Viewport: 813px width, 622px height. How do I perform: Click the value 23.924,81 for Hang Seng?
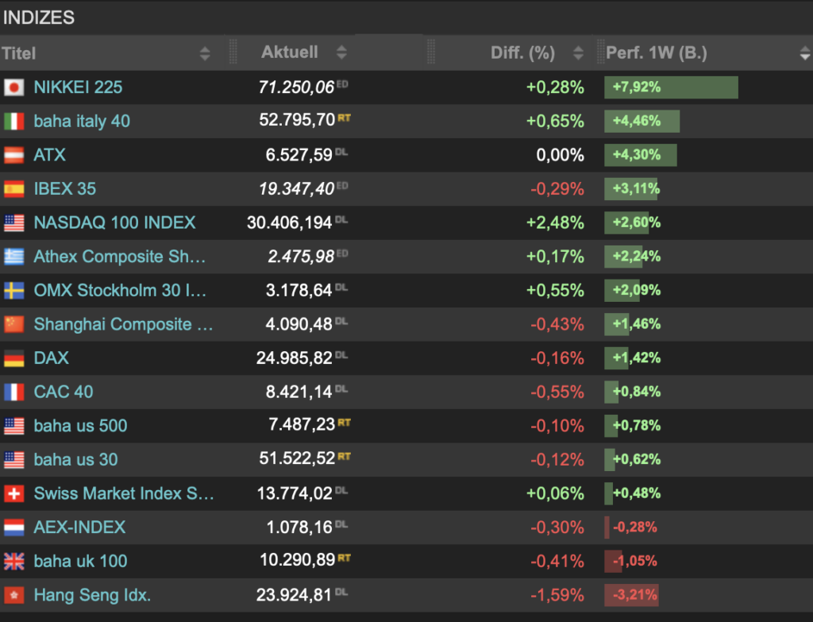(294, 595)
